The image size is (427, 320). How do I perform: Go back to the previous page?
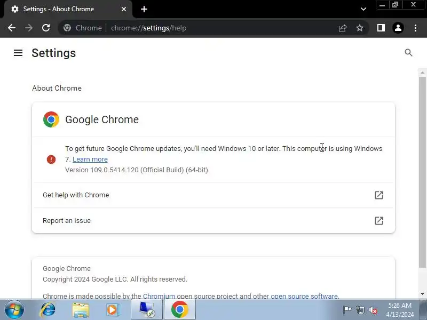click(12, 28)
